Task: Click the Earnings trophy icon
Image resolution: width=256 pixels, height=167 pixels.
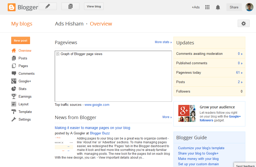Action: [14, 96]
